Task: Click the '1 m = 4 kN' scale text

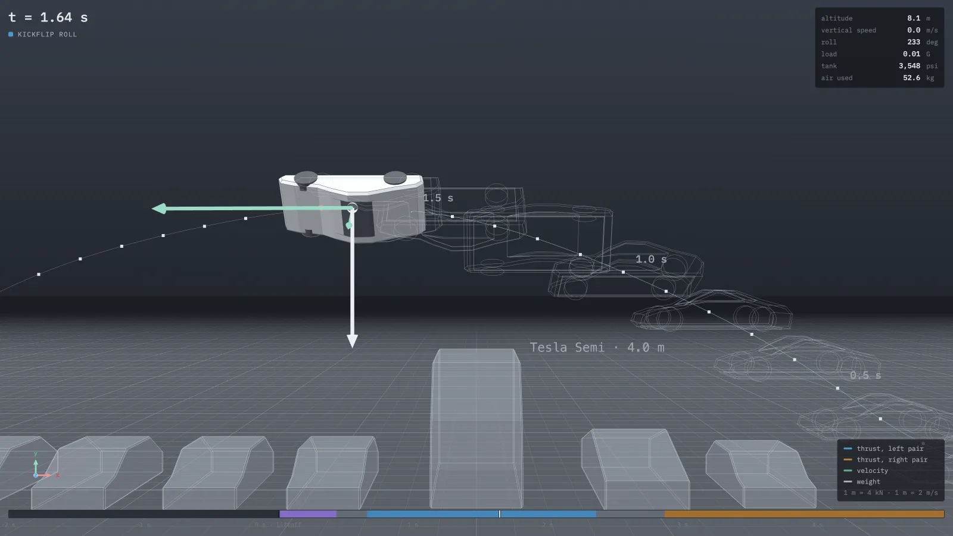Action: 863,493
